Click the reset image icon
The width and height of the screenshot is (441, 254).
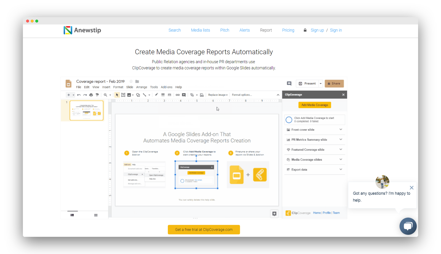pyautogui.click(x=202, y=95)
